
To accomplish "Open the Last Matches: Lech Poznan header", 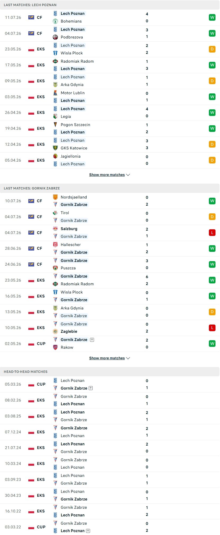I will [110, 5].
